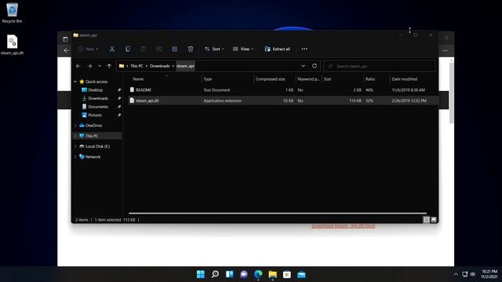
Task: Click the Share icon in toolbar
Action: pos(175,49)
